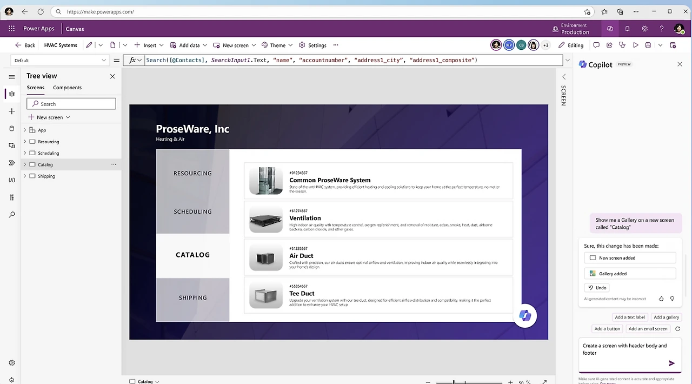692x384 pixels.
Task: Click the thumbs up feedback icon
Action: [x=661, y=299]
